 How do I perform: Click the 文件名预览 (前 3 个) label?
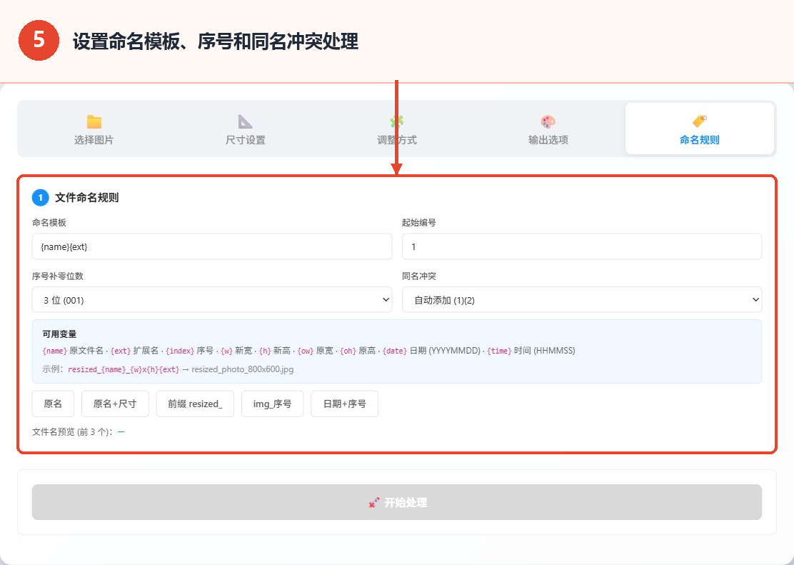(x=72, y=431)
